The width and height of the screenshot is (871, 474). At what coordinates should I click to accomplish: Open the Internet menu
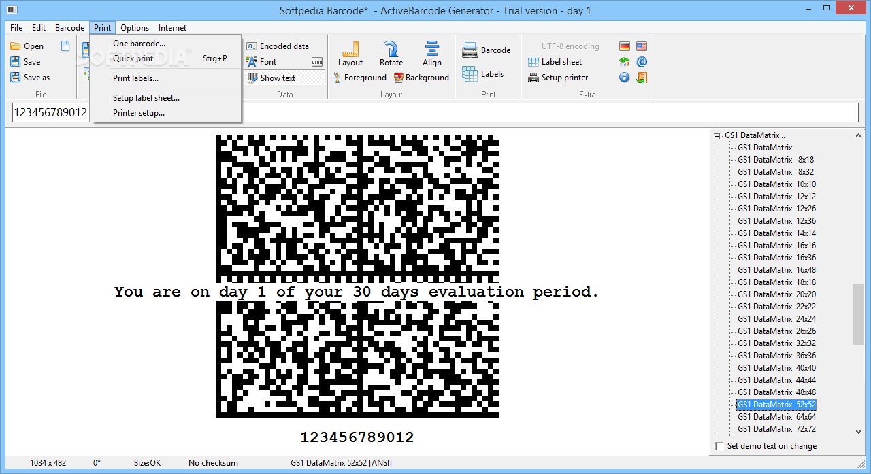pyautogui.click(x=172, y=28)
